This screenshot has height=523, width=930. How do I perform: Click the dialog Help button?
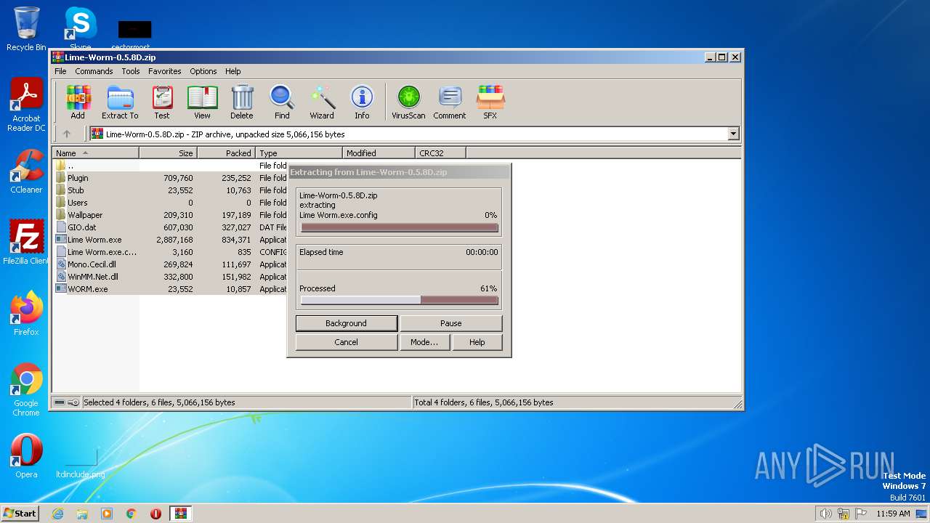(477, 342)
